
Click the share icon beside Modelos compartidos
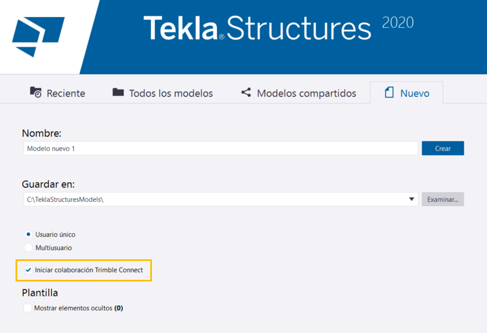pos(246,93)
